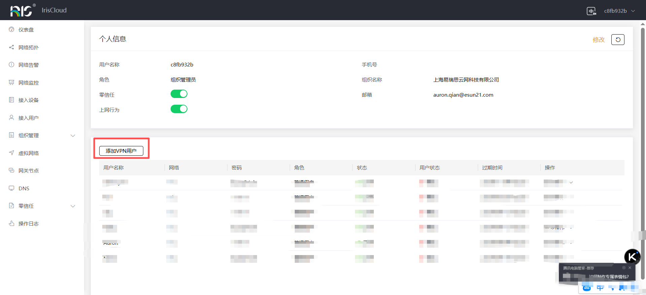
Task: Toggle the 零信任 switch off
Action: point(179,94)
